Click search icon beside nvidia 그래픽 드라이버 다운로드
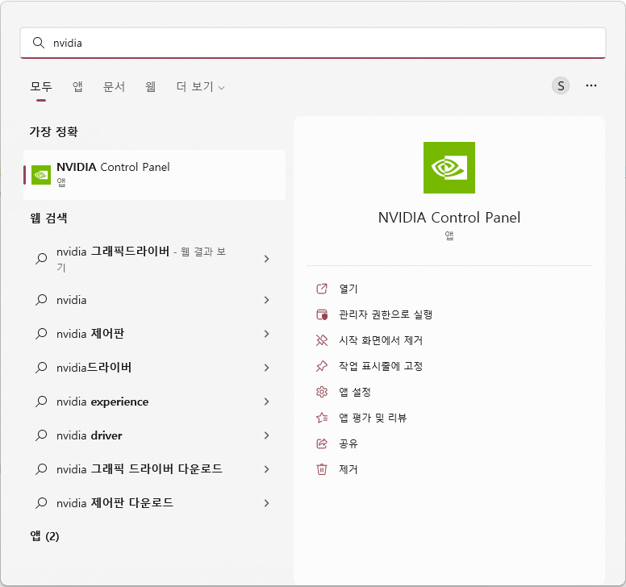The width and height of the screenshot is (626, 587). pyautogui.click(x=41, y=469)
